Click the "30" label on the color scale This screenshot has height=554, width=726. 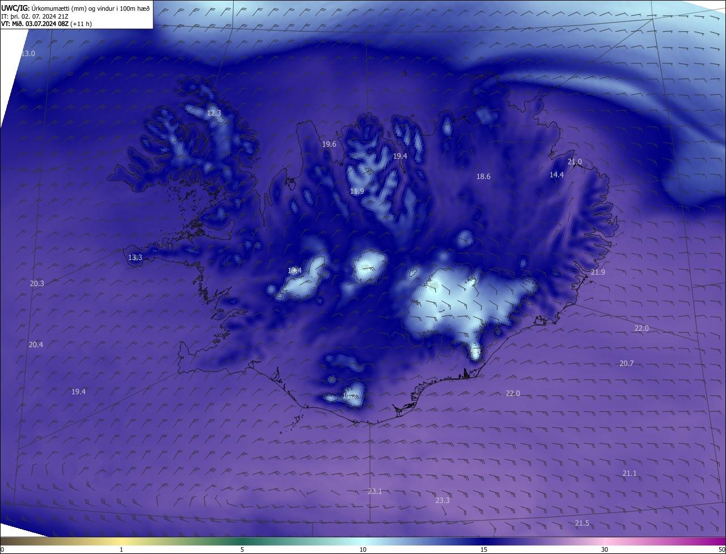pyautogui.click(x=605, y=549)
